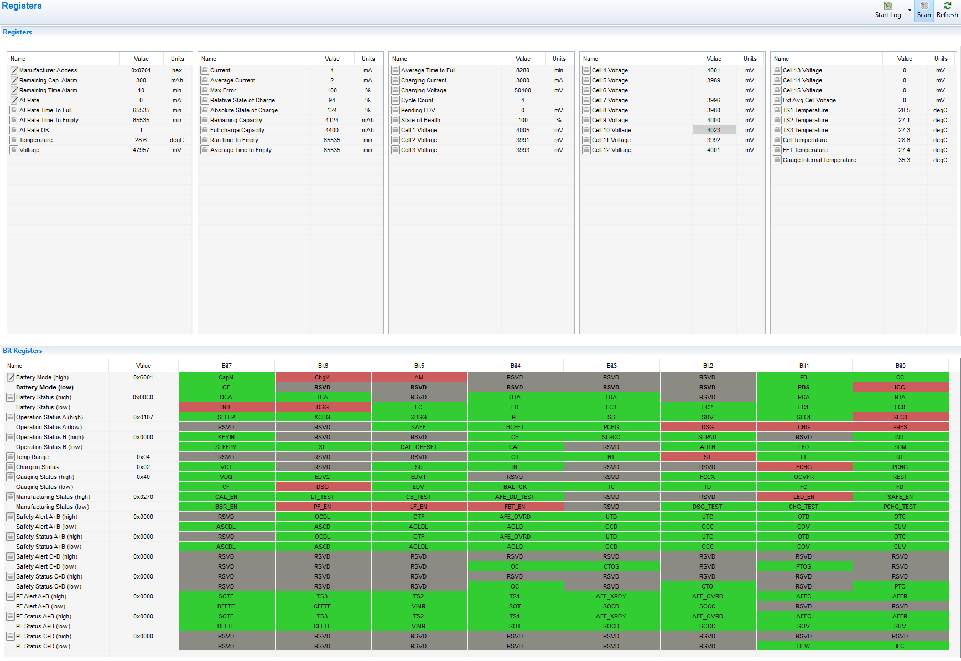Click the Voltage value 47957
961x661 pixels.
click(x=141, y=150)
